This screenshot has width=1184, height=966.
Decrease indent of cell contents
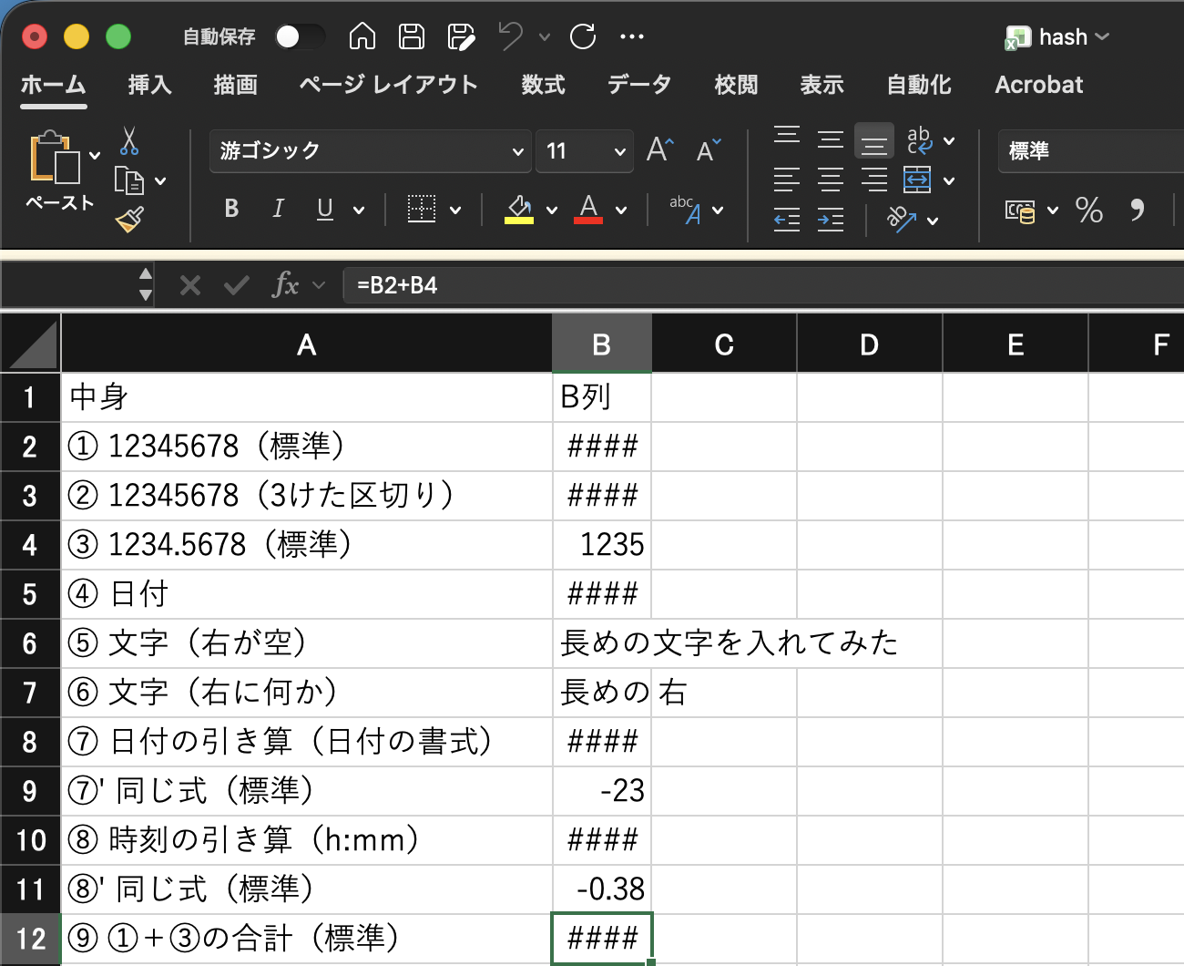coord(787,220)
